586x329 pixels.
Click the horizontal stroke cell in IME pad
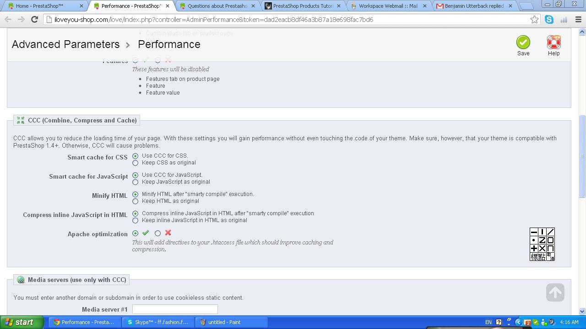click(x=534, y=232)
